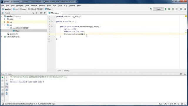Open the CRLF line separator selector
This screenshot has height=106, width=188.
click(166, 104)
